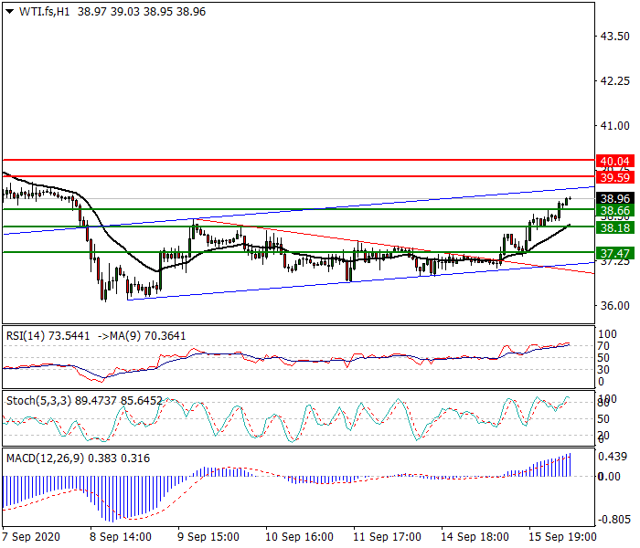The width and height of the screenshot is (640, 548).
Task: Click the 11 Sep 17:00 time label
Action: 387,537
